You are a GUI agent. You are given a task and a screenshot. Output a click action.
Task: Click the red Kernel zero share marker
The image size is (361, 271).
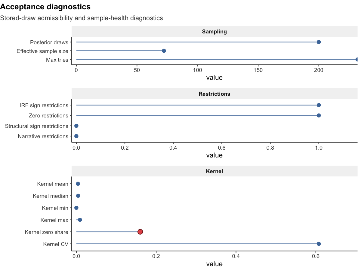pos(140,232)
